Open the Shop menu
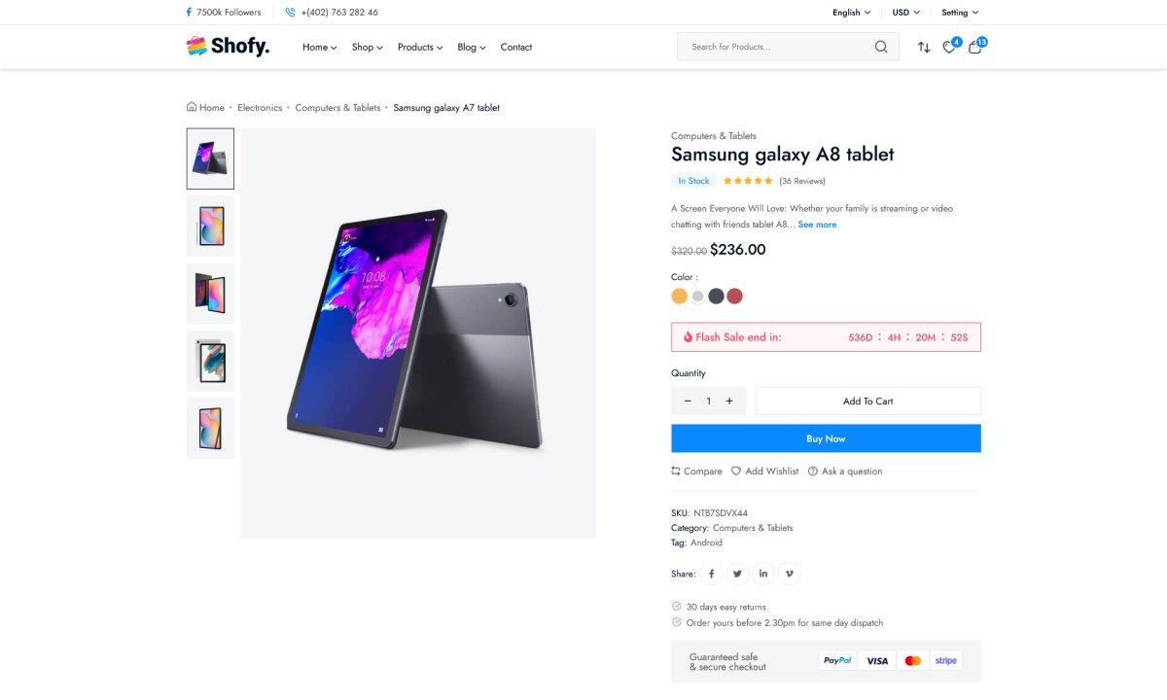The height and width of the screenshot is (700, 1167). pyautogui.click(x=367, y=47)
